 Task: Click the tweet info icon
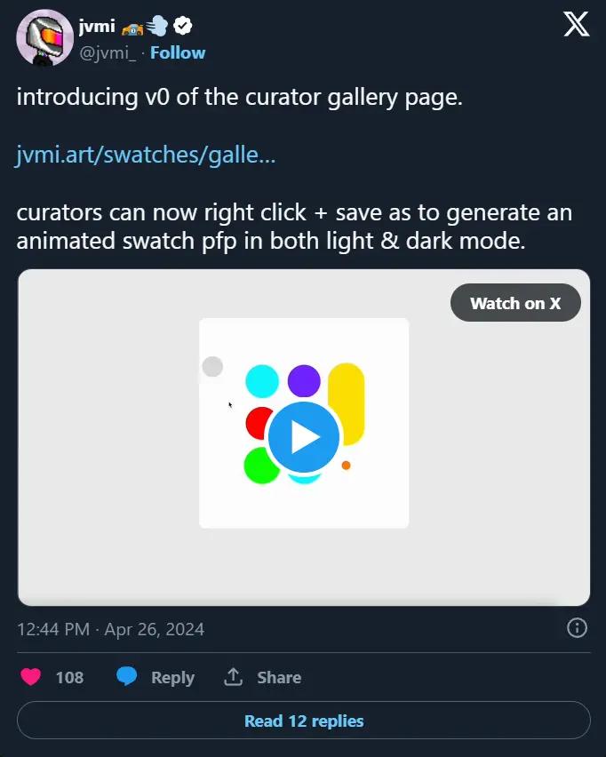click(x=577, y=628)
